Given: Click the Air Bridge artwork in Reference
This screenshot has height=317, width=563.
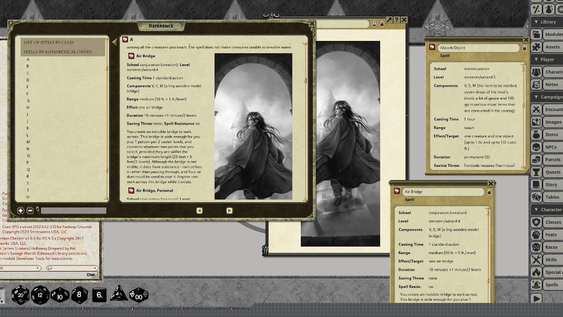Looking at the screenshot, I should point(253,126).
